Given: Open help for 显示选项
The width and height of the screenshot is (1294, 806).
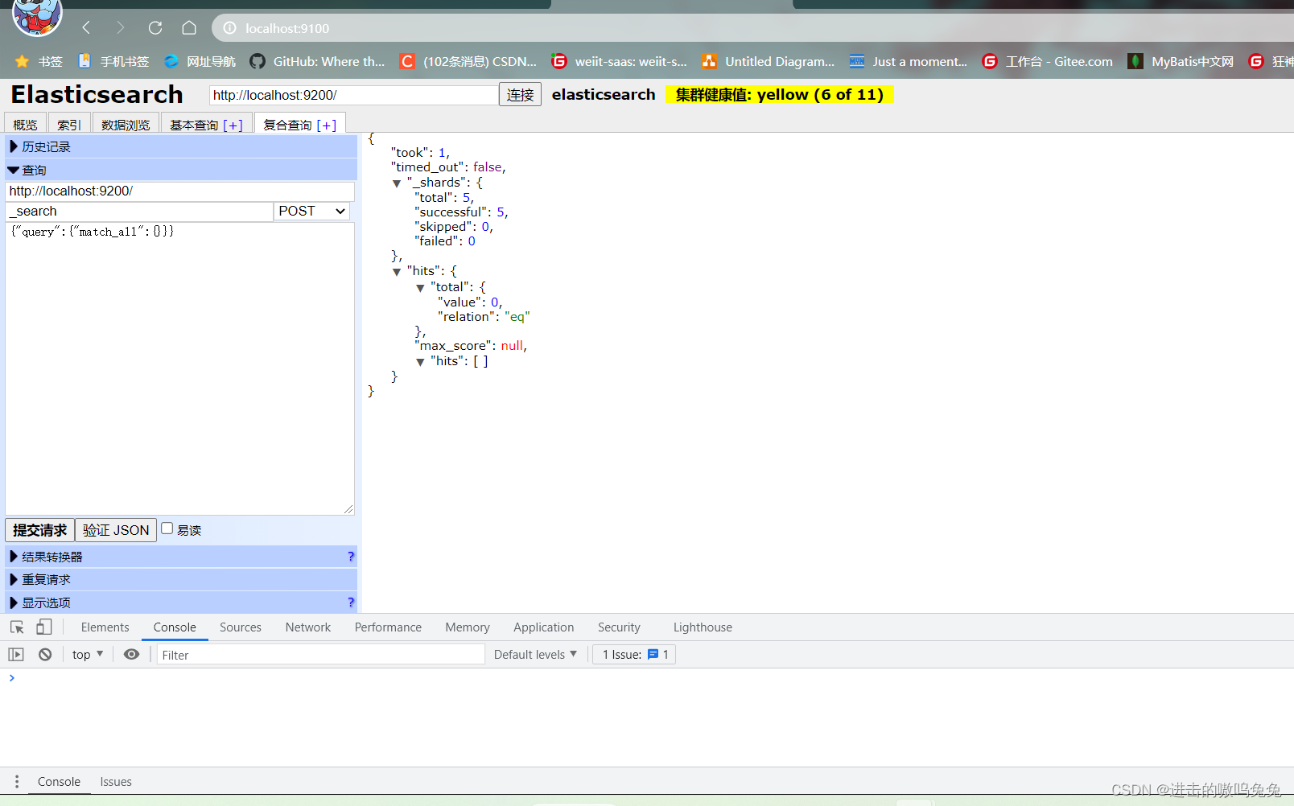Looking at the screenshot, I should point(351,602).
